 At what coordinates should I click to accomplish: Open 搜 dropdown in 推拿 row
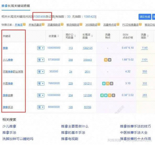[41, 48]
